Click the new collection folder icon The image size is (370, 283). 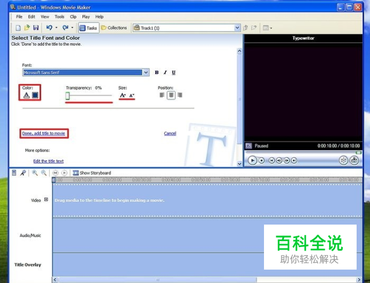[x=254, y=28]
